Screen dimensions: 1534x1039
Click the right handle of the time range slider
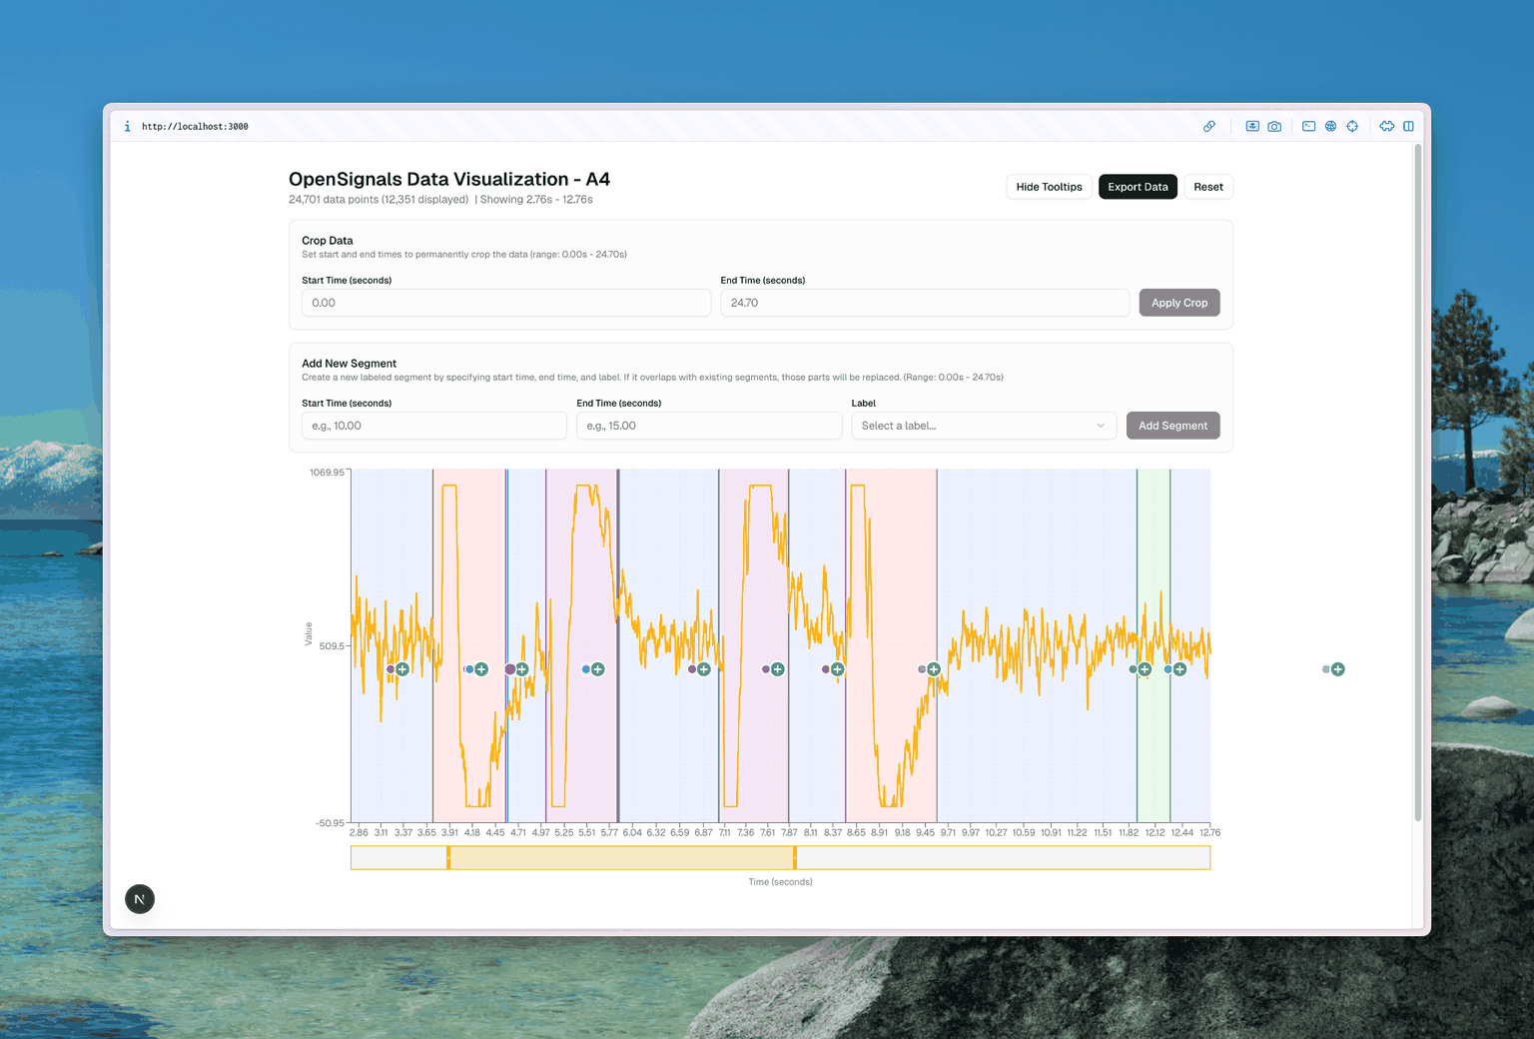pos(795,857)
